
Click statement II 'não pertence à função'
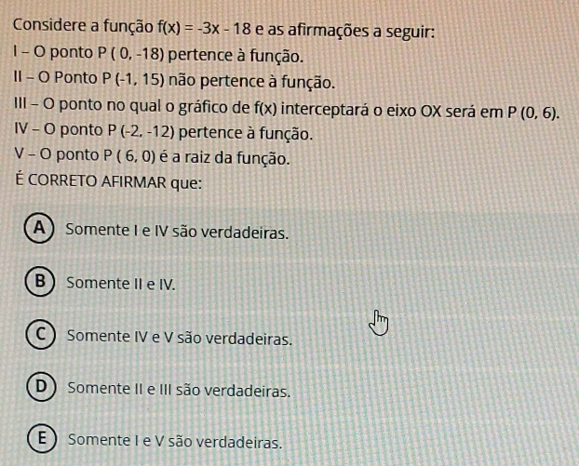point(174,80)
